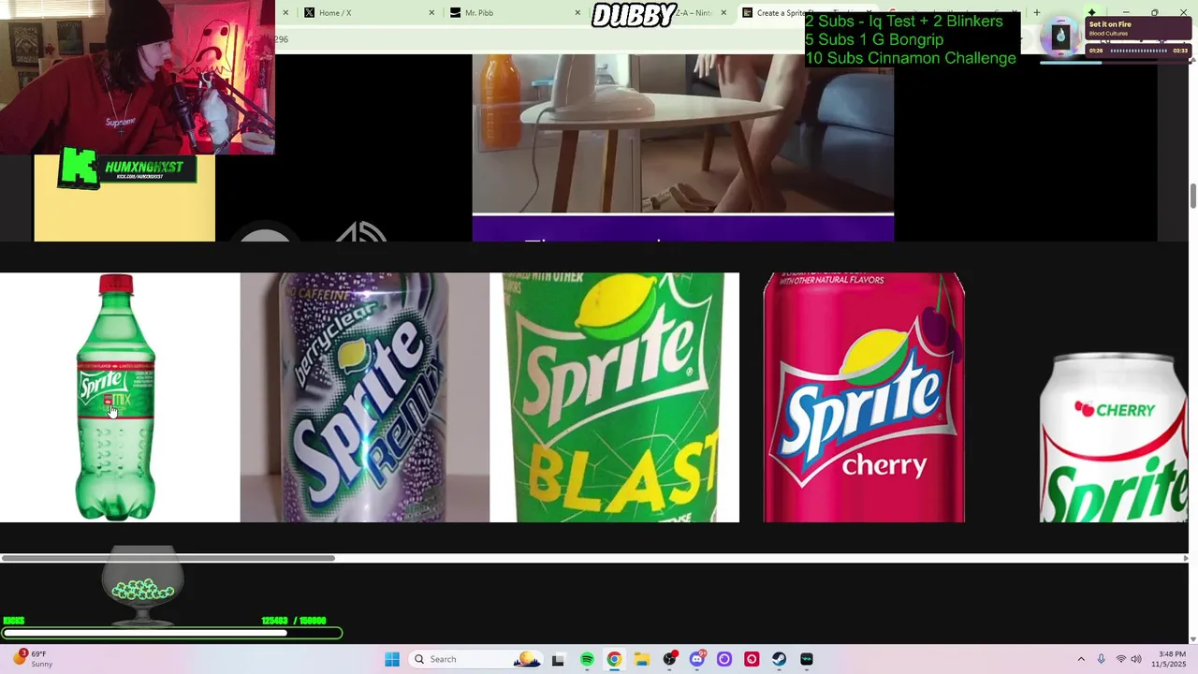Image resolution: width=1198 pixels, height=674 pixels.
Task: Open the weather widget showing 69°F Sunny
Action: click(32, 659)
